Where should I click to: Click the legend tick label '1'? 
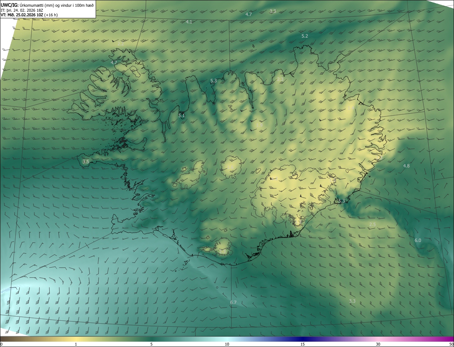click(76, 344)
